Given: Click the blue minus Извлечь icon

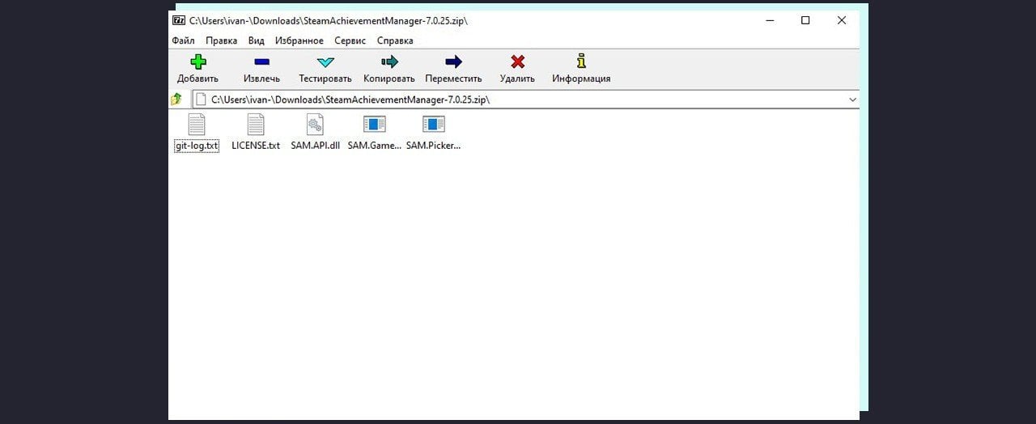Looking at the screenshot, I should click(x=261, y=61).
